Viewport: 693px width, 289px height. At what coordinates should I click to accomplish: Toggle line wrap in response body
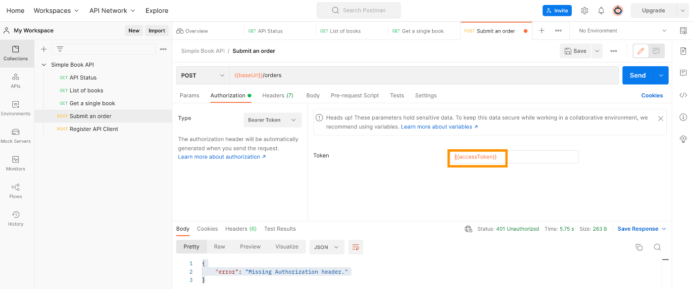click(355, 247)
